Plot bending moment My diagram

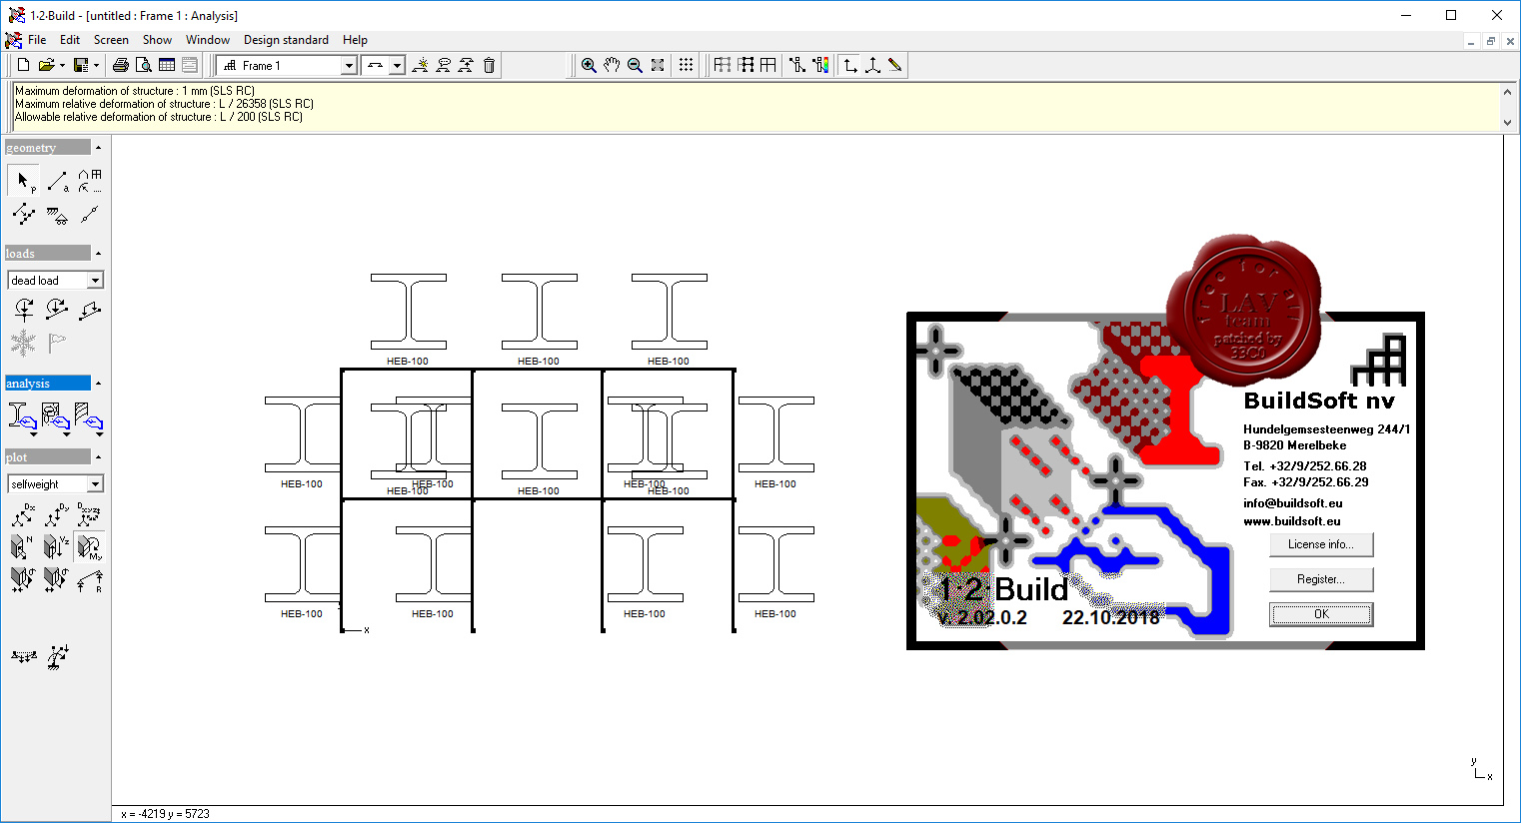[90, 546]
